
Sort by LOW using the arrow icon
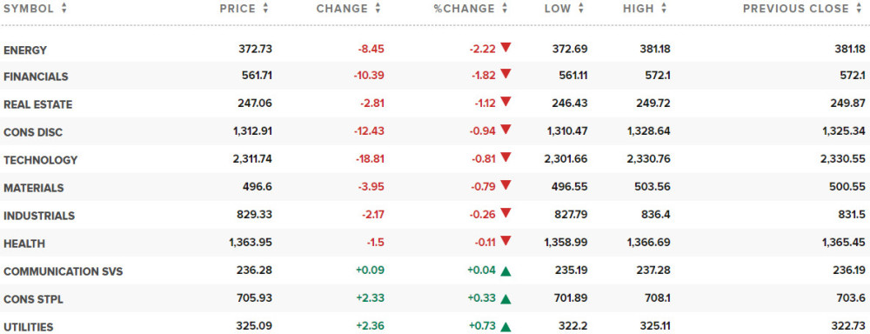click(581, 9)
